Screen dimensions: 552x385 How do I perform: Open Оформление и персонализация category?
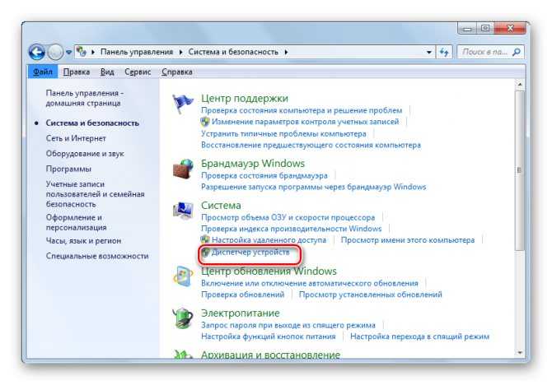point(76,222)
